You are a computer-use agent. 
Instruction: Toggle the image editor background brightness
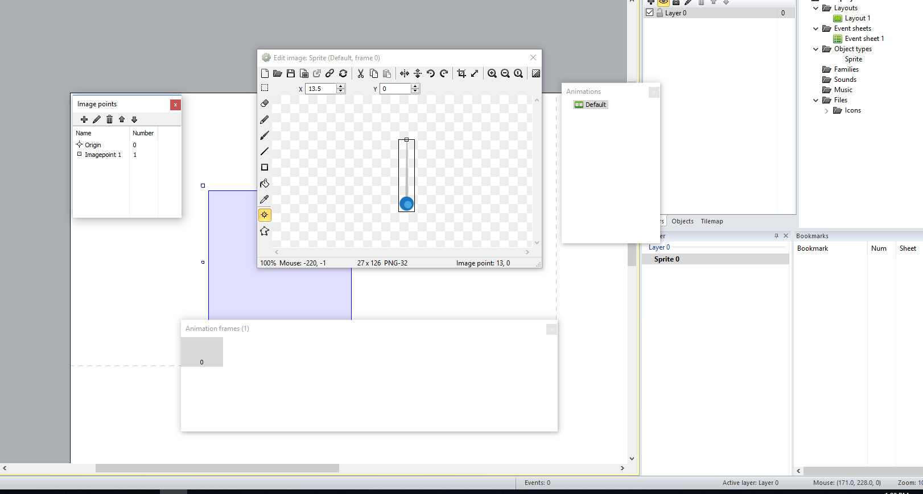click(536, 73)
